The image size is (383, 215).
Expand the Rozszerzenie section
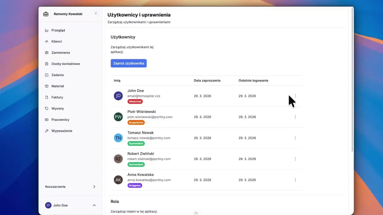(x=94, y=187)
